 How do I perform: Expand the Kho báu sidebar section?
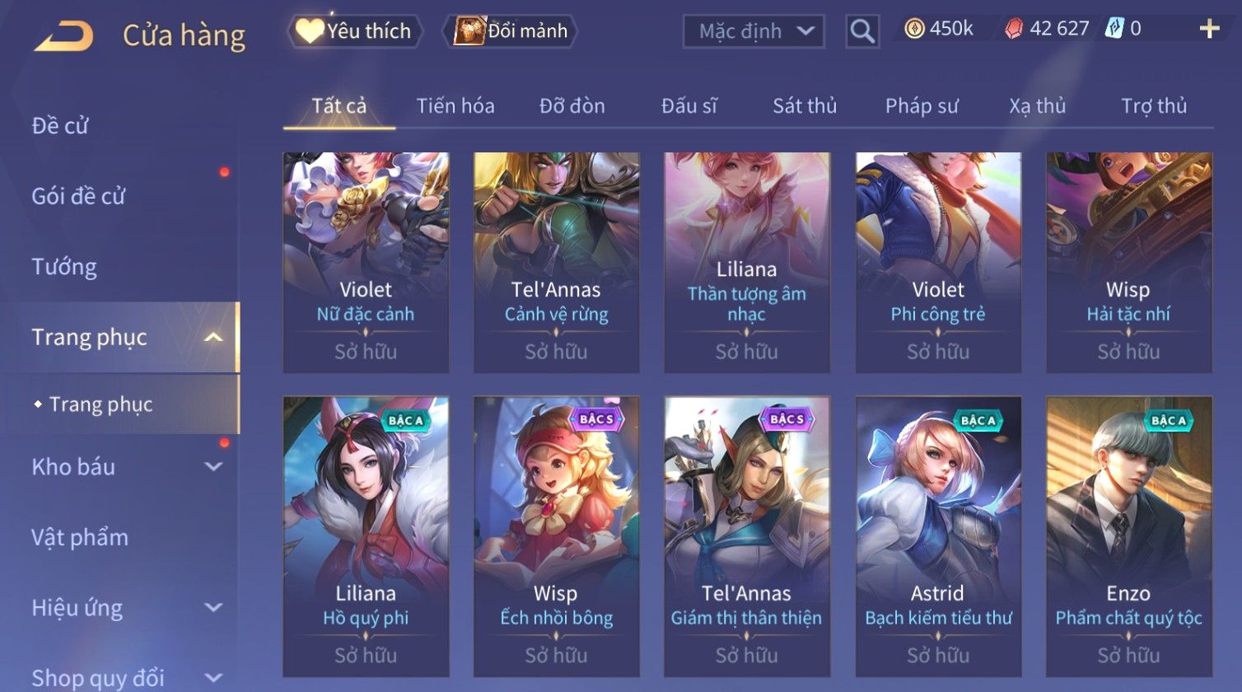(213, 466)
